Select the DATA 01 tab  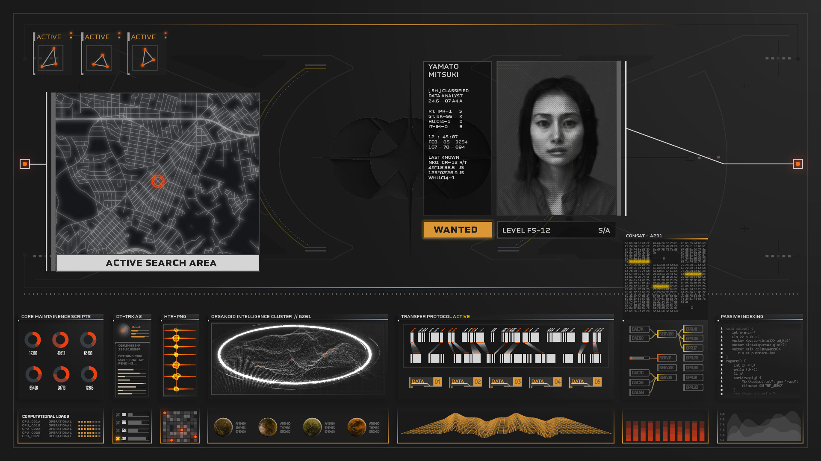[x=425, y=382]
